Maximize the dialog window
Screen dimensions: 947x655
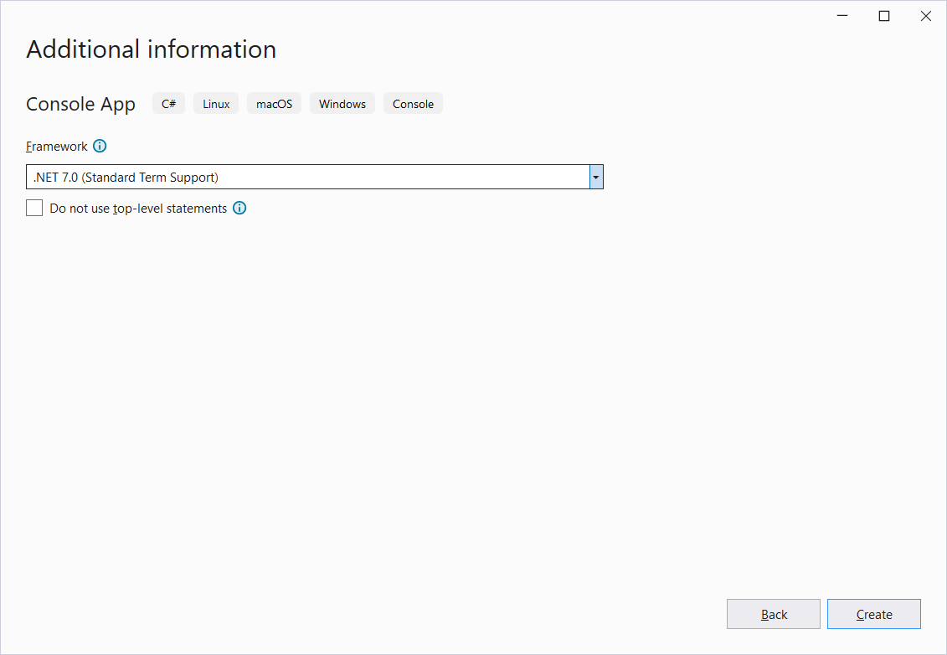point(883,16)
